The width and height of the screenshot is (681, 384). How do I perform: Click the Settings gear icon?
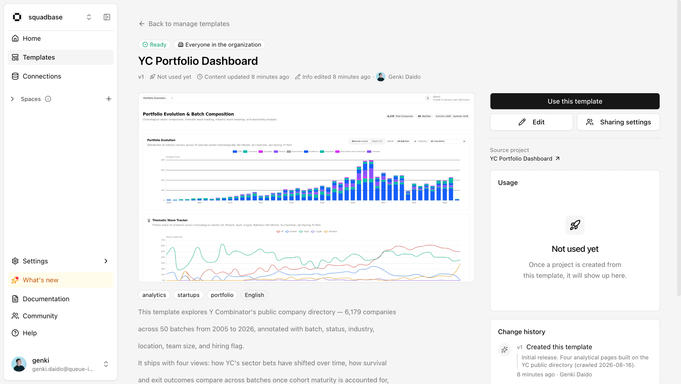(15, 261)
